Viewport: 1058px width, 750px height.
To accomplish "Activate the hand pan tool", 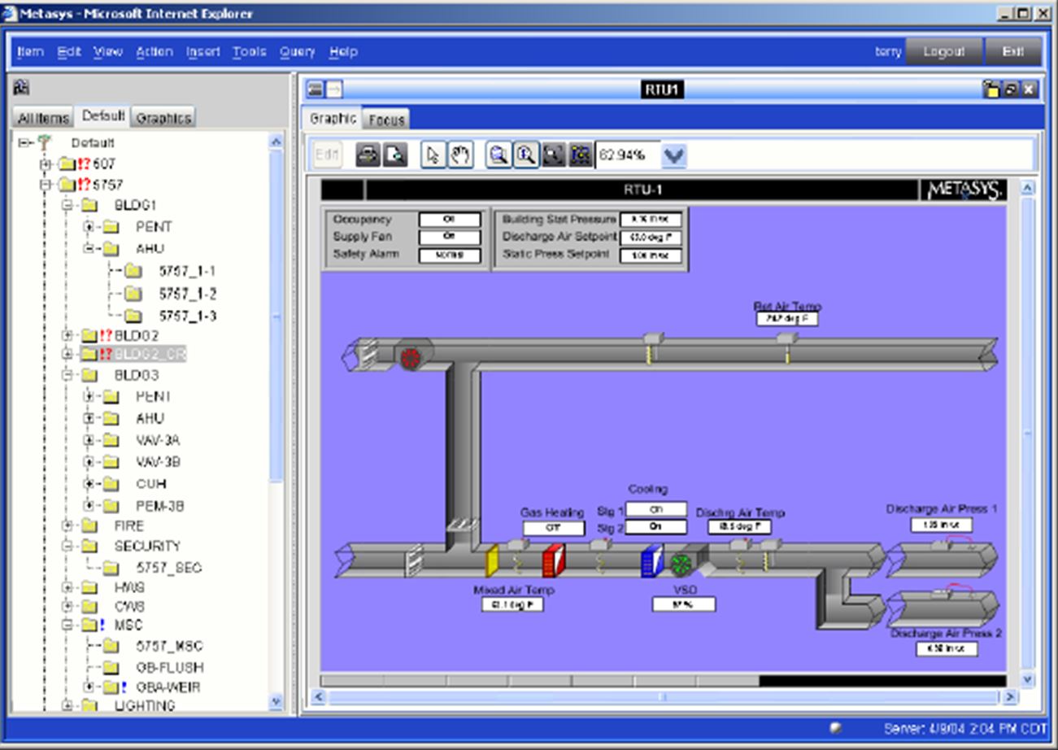I will pos(460,155).
